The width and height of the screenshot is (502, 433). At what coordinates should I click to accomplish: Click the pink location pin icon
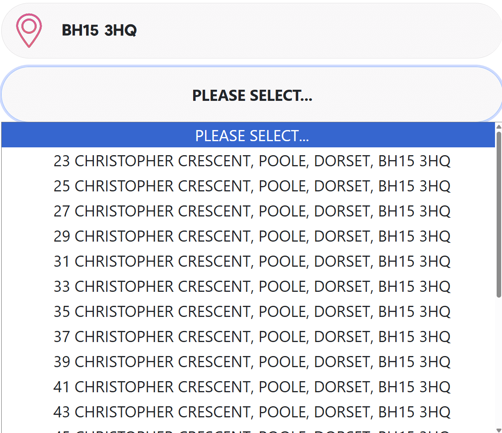click(29, 30)
